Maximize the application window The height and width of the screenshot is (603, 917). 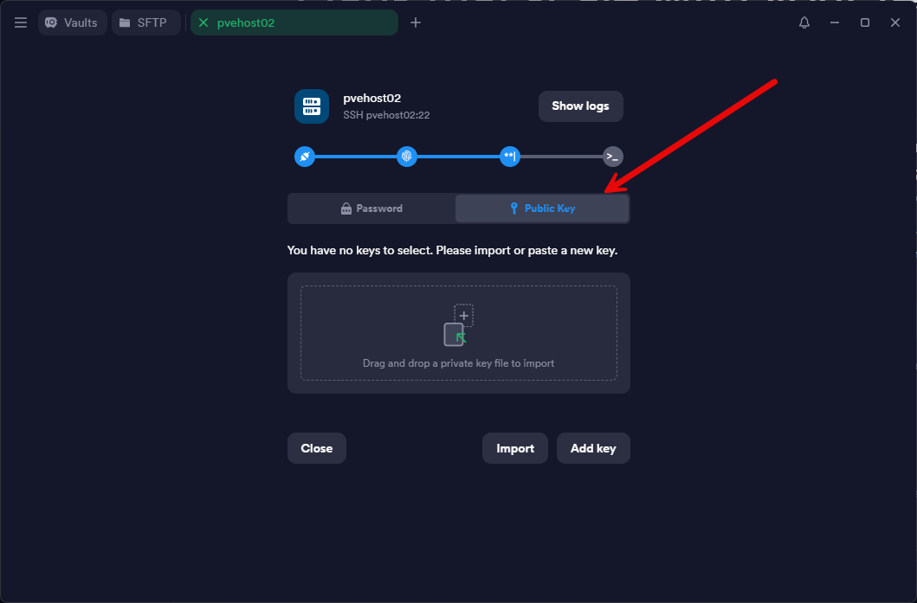pos(865,22)
